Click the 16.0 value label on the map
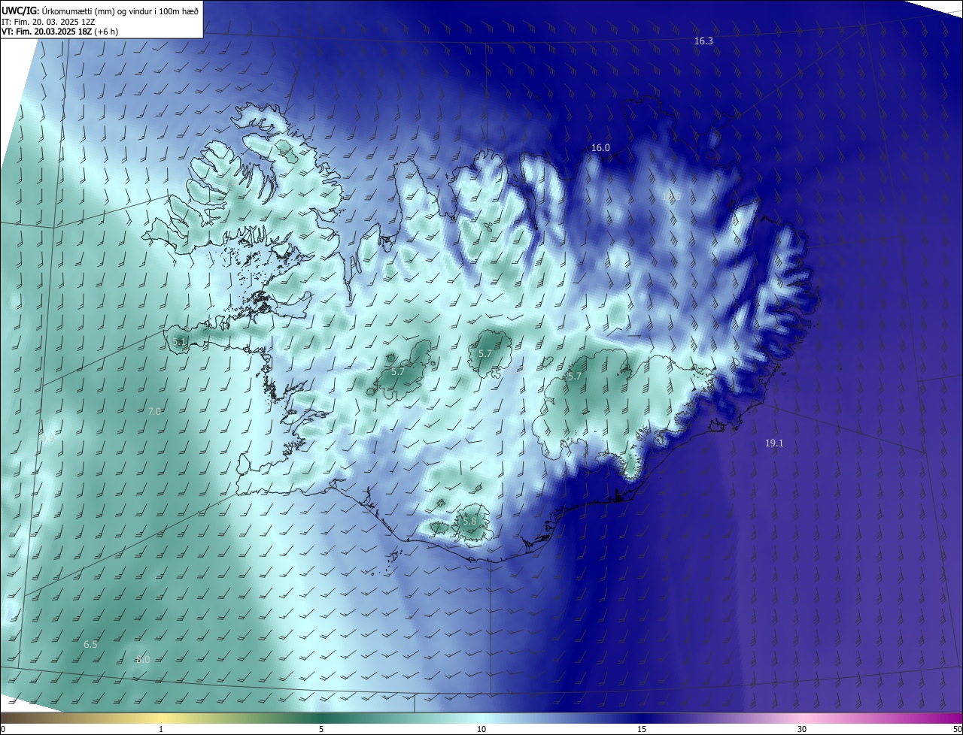This screenshot has height=735, width=963. (x=600, y=148)
